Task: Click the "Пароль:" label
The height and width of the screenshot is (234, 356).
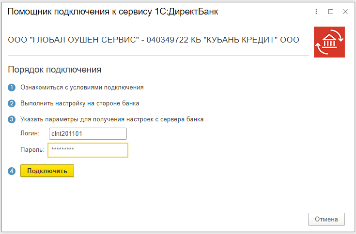Action: [32, 150]
